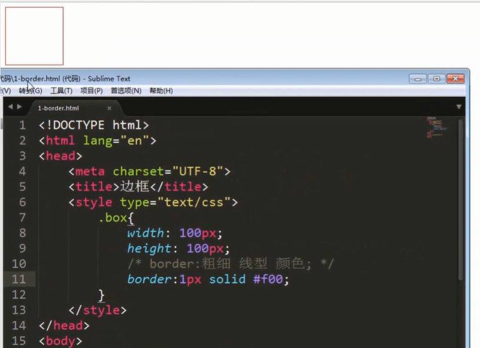The height and width of the screenshot is (348, 480).
Task: Click line number 11 in the gutter
Action: click(19, 279)
